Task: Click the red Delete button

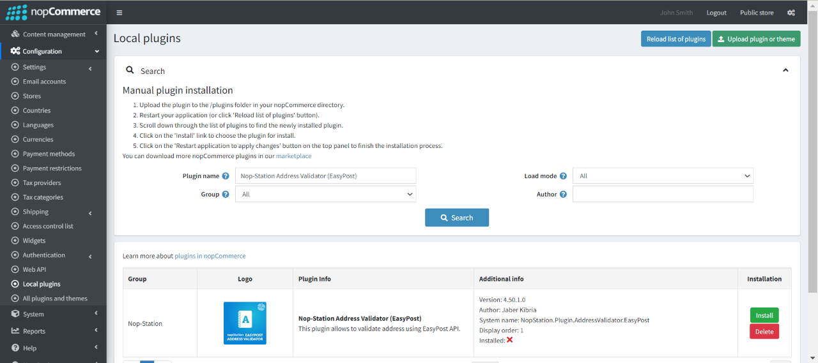Action: pyautogui.click(x=764, y=332)
